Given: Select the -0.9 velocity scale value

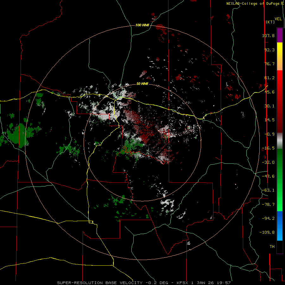Looking at the screenshot, I should click(x=269, y=134).
